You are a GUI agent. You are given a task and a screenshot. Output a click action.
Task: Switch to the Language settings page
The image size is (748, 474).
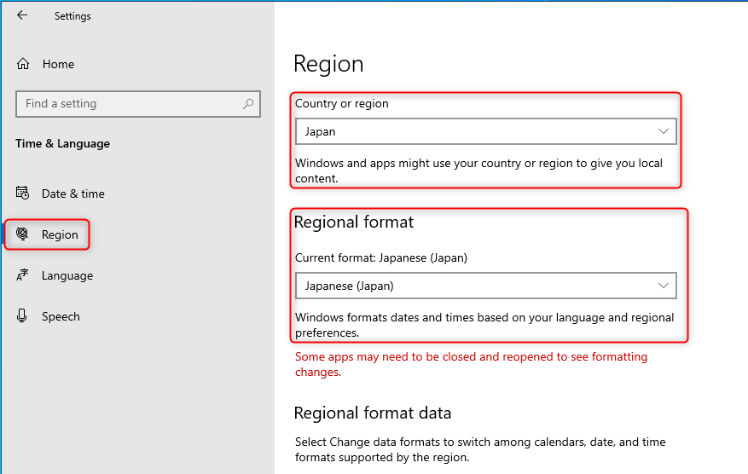click(x=67, y=275)
